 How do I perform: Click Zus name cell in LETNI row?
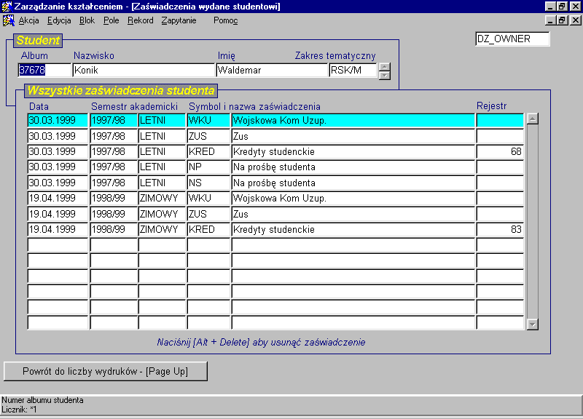(x=353, y=136)
